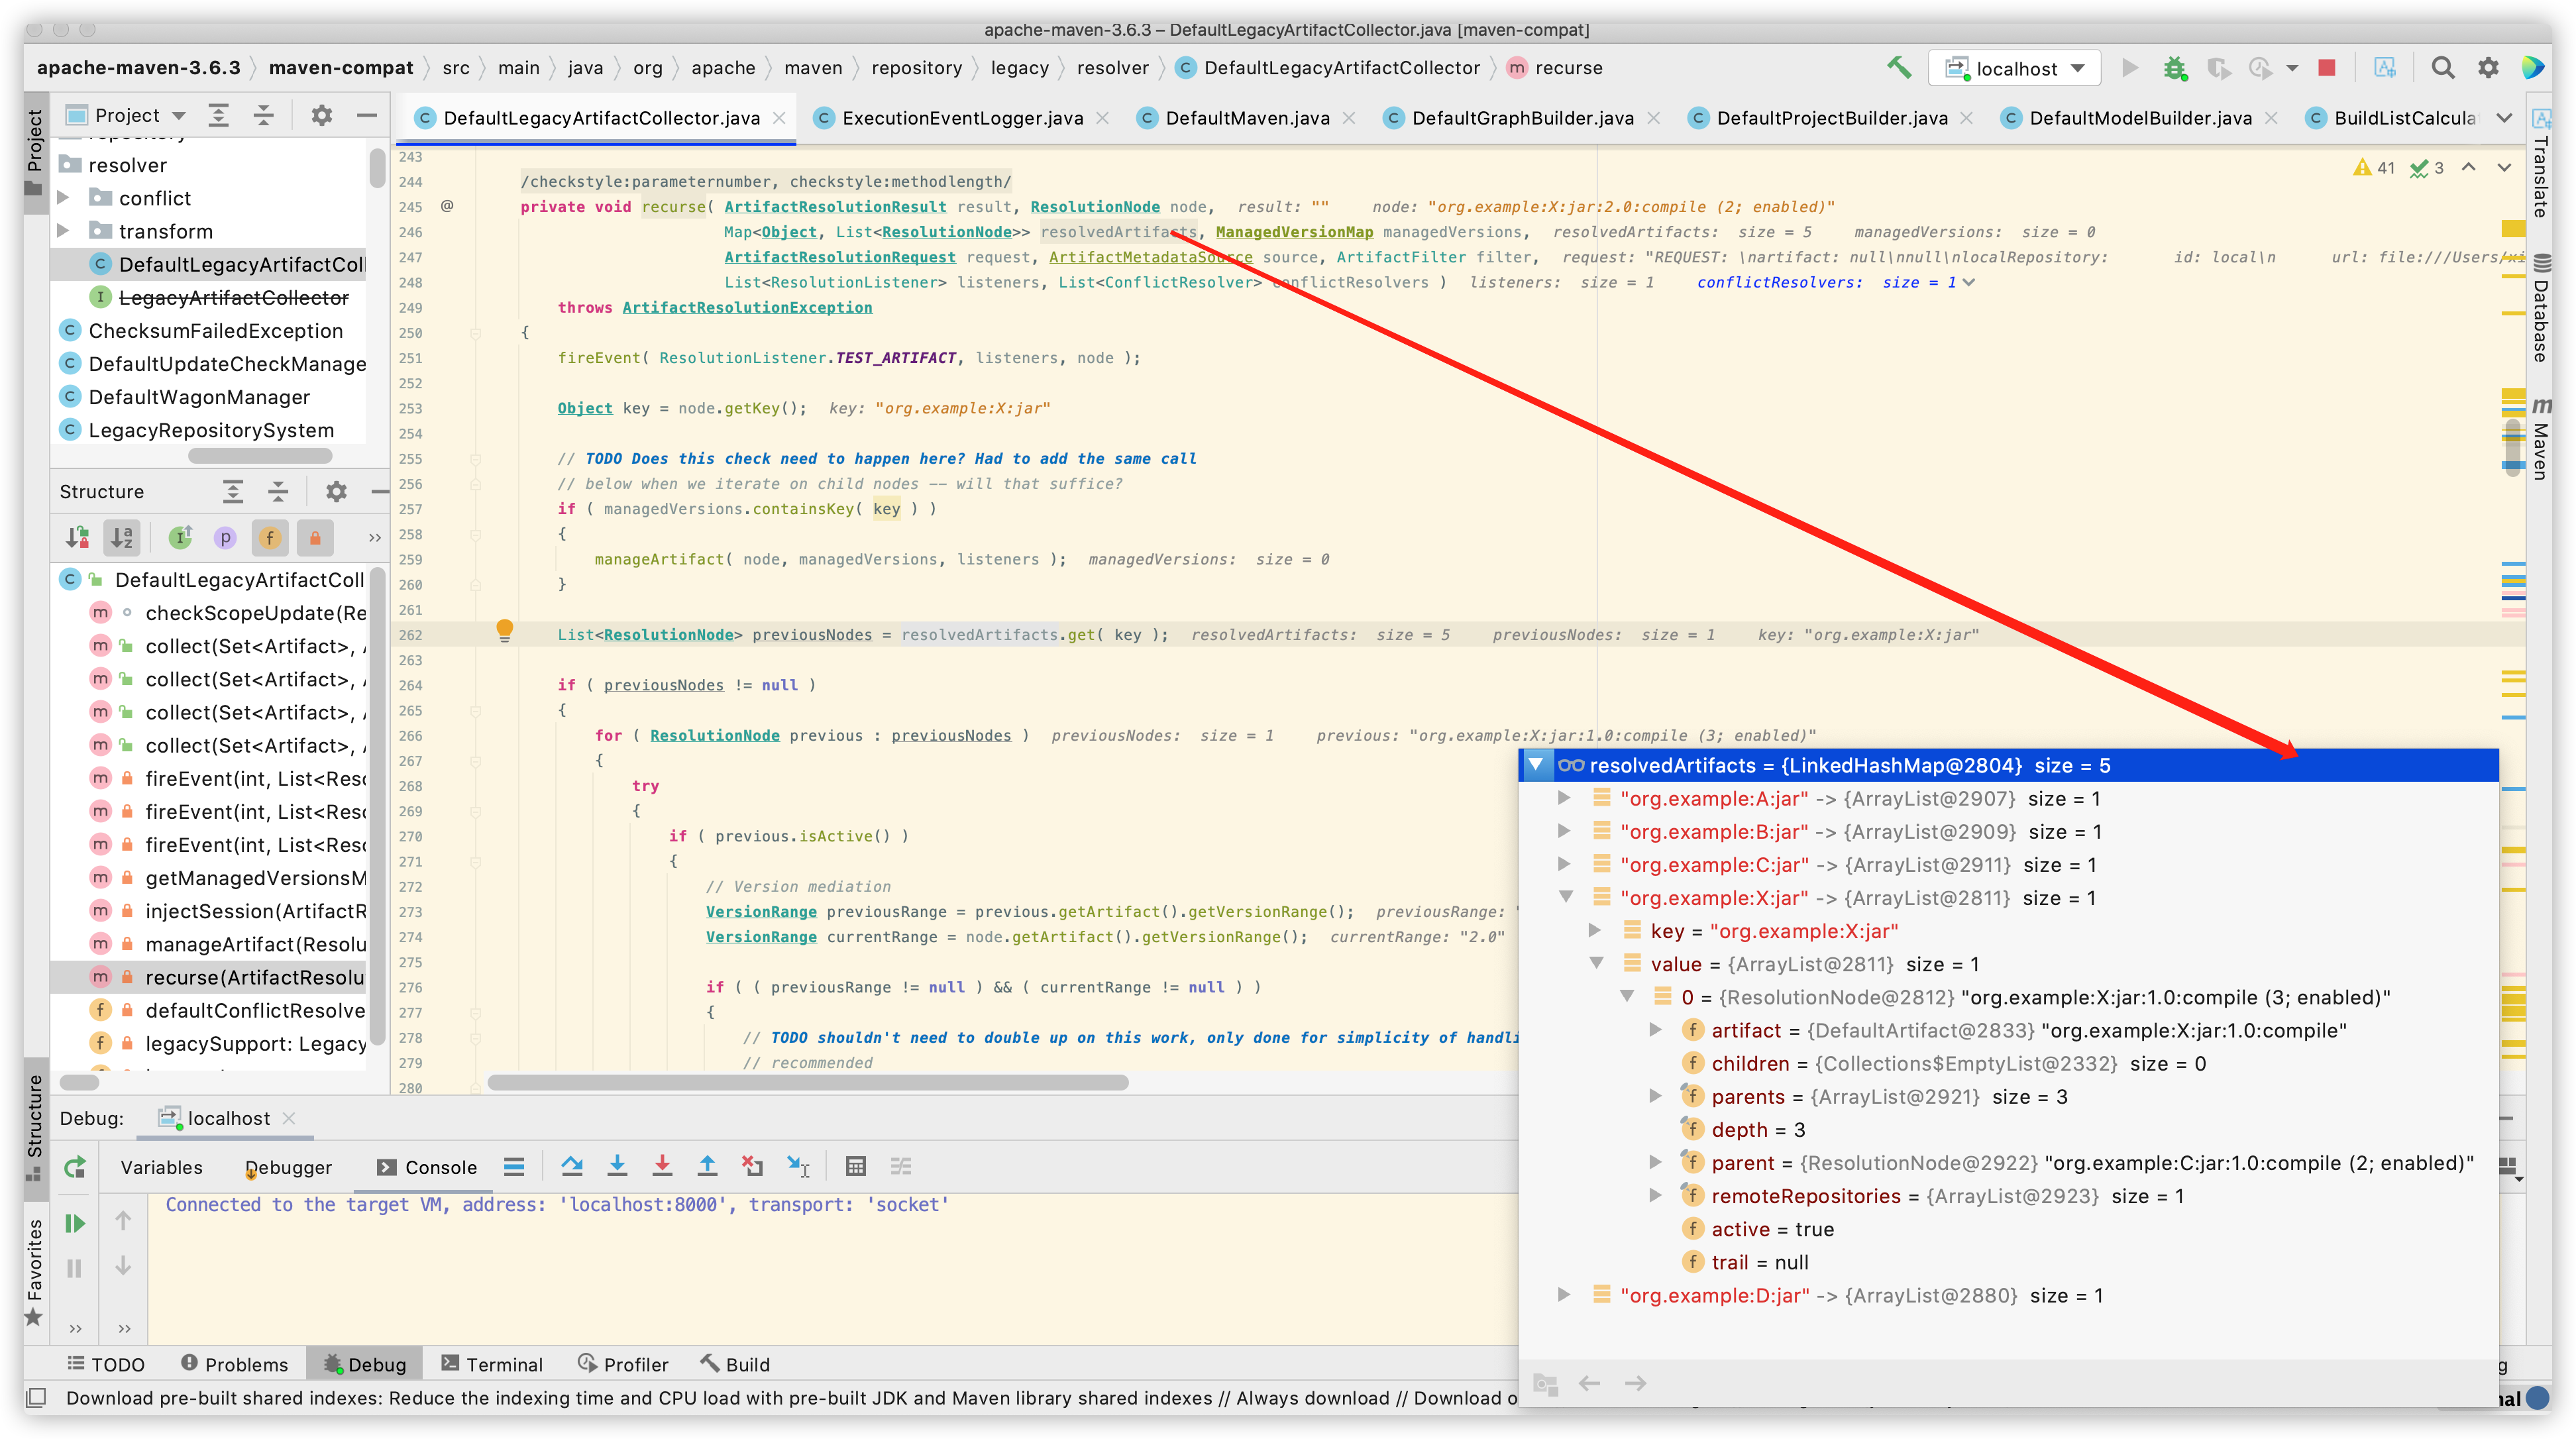Toggle alphabetical sort in Structure
The height and width of the screenshot is (1439, 2576).
[122, 537]
